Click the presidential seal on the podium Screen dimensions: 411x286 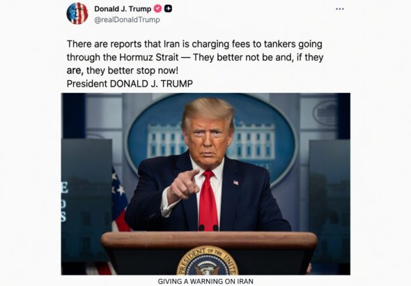pyautogui.click(x=208, y=261)
